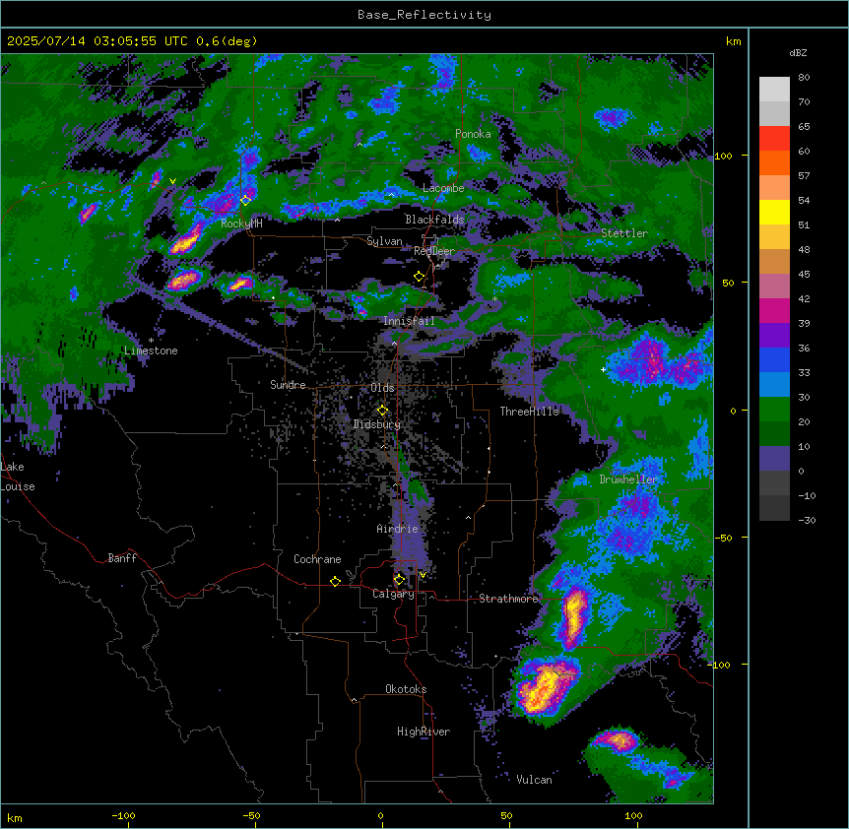The image size is (849, 829).
Task: Click the ThreeHills city label
Action: [529, 412]
